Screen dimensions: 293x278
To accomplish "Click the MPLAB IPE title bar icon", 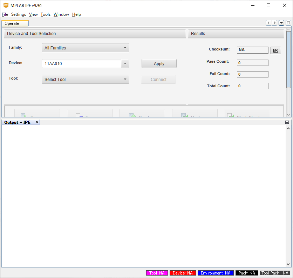I will click(x=6, y=5).
